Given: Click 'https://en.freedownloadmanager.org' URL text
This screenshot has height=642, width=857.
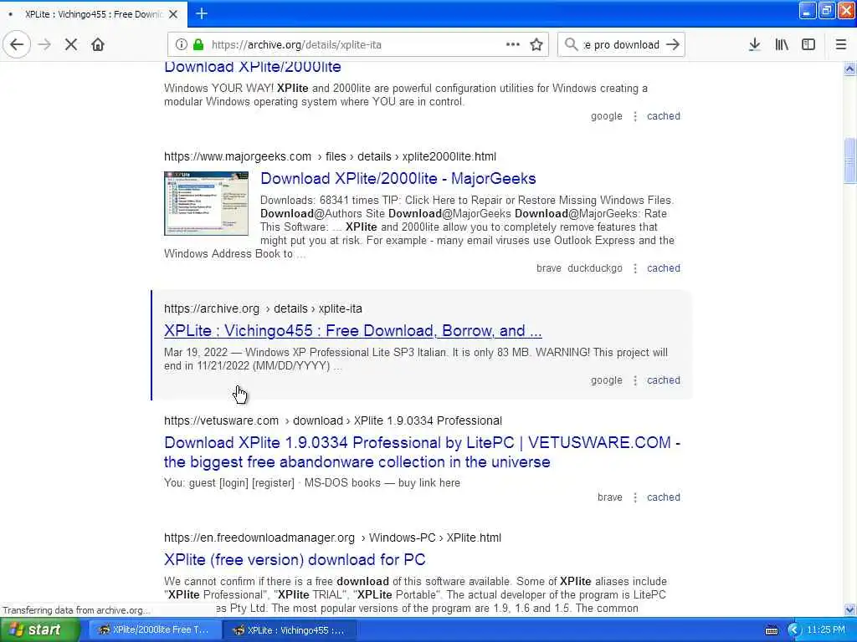Looking at the screenshot, I should pyautogui.click(x=259, y=538).
